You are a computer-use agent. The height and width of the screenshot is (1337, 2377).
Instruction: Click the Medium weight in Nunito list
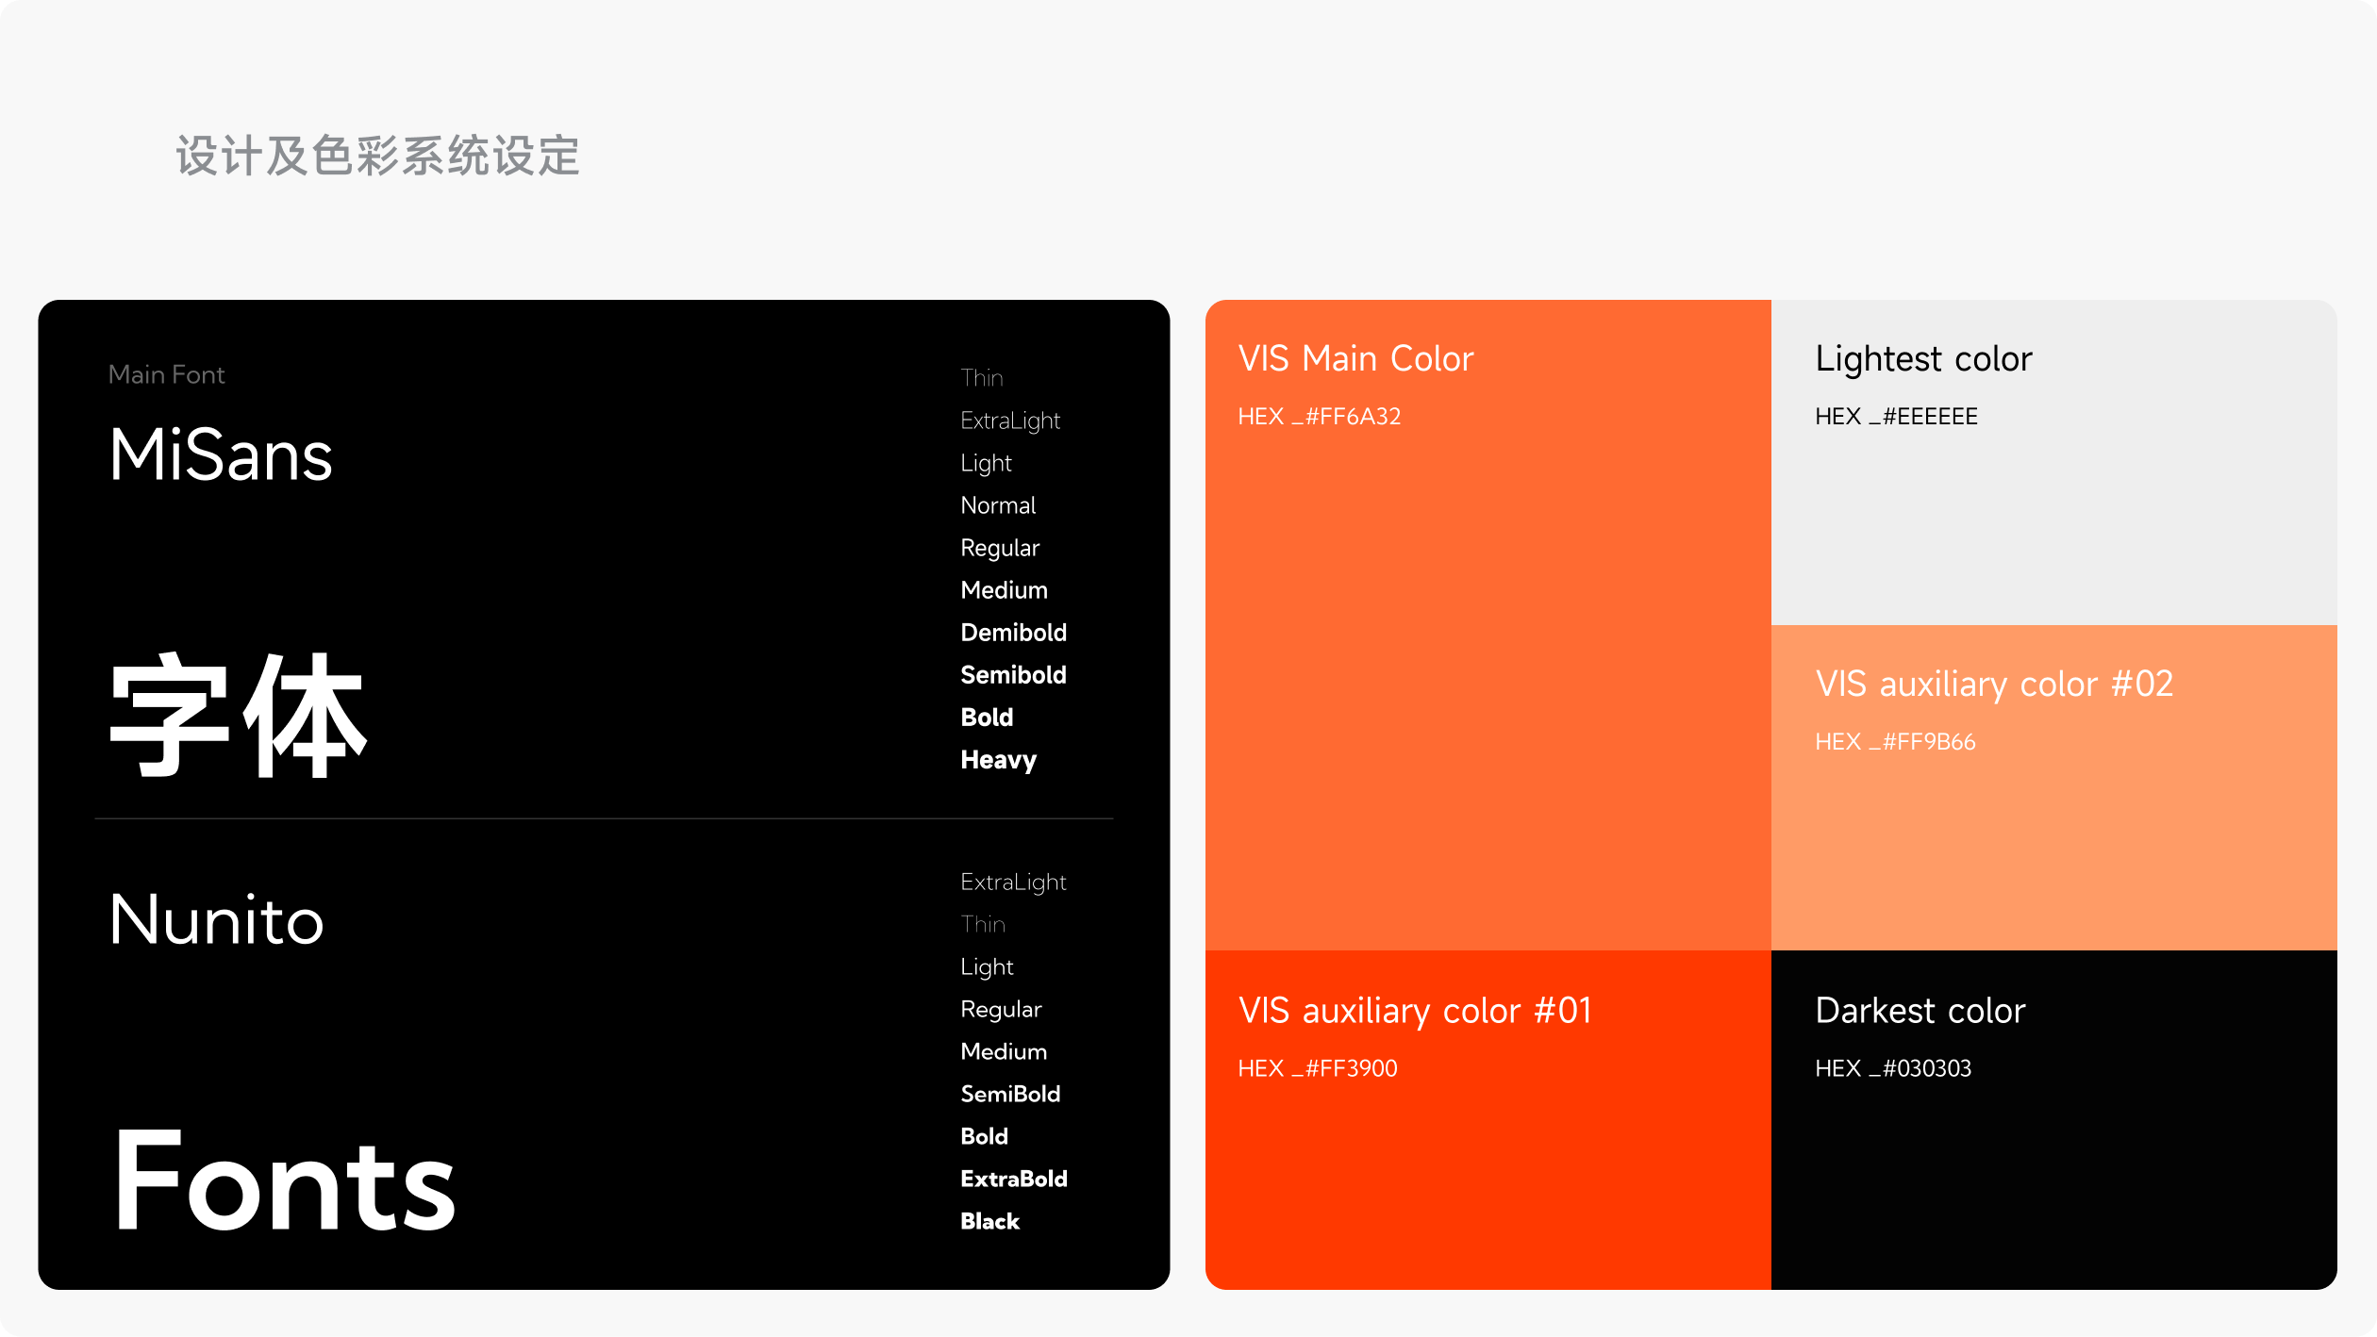coord(1004,1051)
